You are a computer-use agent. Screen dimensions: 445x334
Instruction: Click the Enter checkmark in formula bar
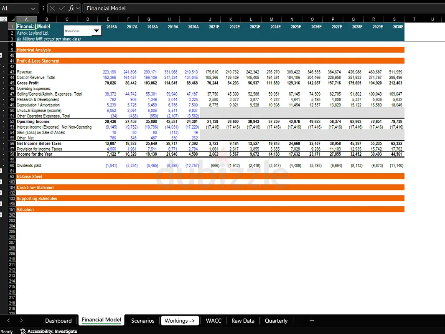point(61,8)
